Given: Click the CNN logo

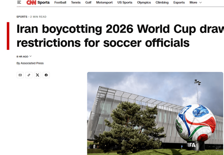Looking at the screenshot, I should pyautogui.click(x=31, y=3).
